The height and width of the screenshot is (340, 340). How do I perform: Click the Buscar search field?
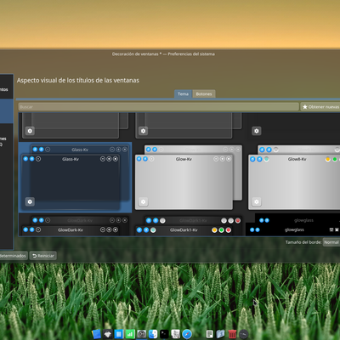(x=159, y=107)
